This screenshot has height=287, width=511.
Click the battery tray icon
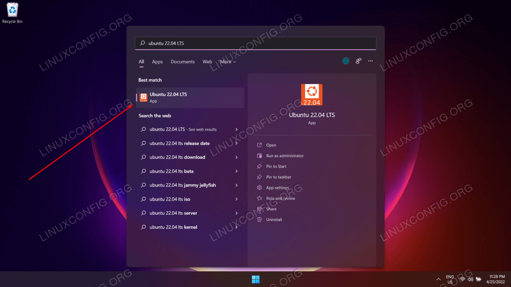pyautogui.click(x=479, y=279)
